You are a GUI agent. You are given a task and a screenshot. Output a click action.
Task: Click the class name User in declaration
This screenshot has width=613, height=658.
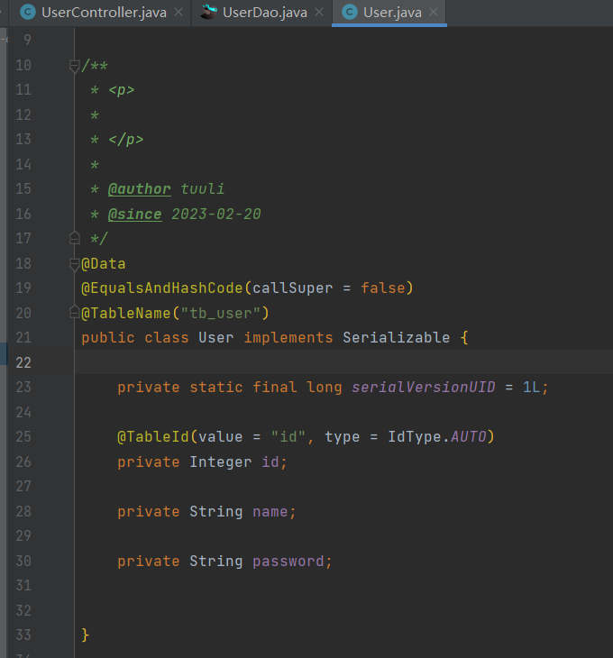click(215, 338)
